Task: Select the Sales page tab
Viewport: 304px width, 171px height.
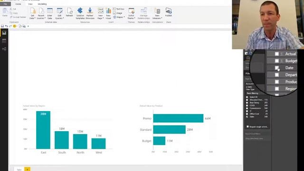Action: click(19, 170)
